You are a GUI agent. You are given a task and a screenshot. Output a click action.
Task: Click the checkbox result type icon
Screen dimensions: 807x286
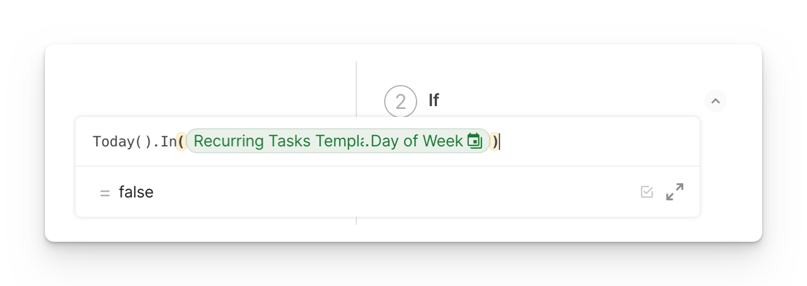(x=647, y=192)
